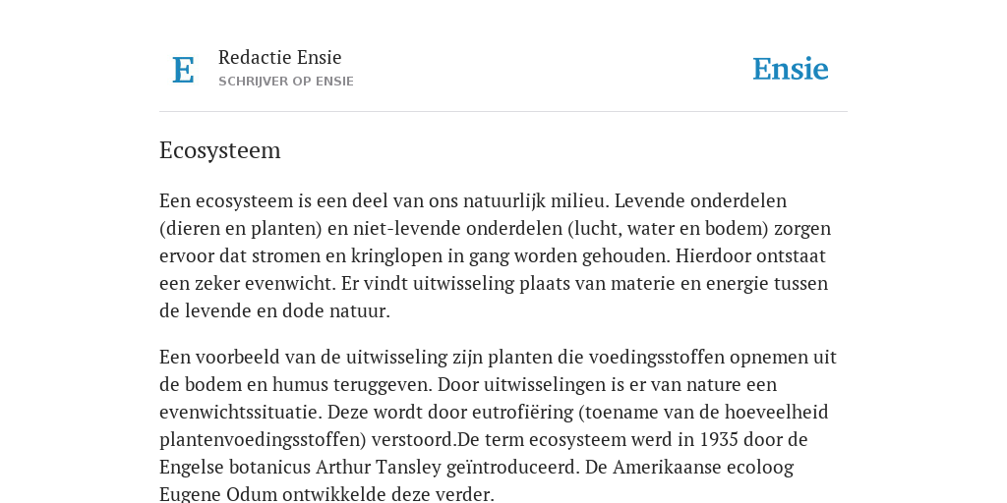
Task: Open the Ensie logo link
Action: [x=790, y=69]
